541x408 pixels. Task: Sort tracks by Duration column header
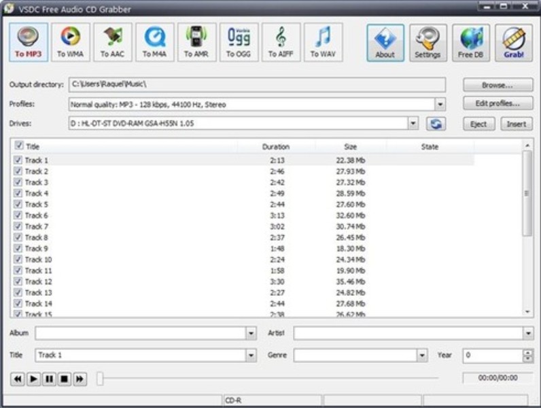[x=275, y=147]
